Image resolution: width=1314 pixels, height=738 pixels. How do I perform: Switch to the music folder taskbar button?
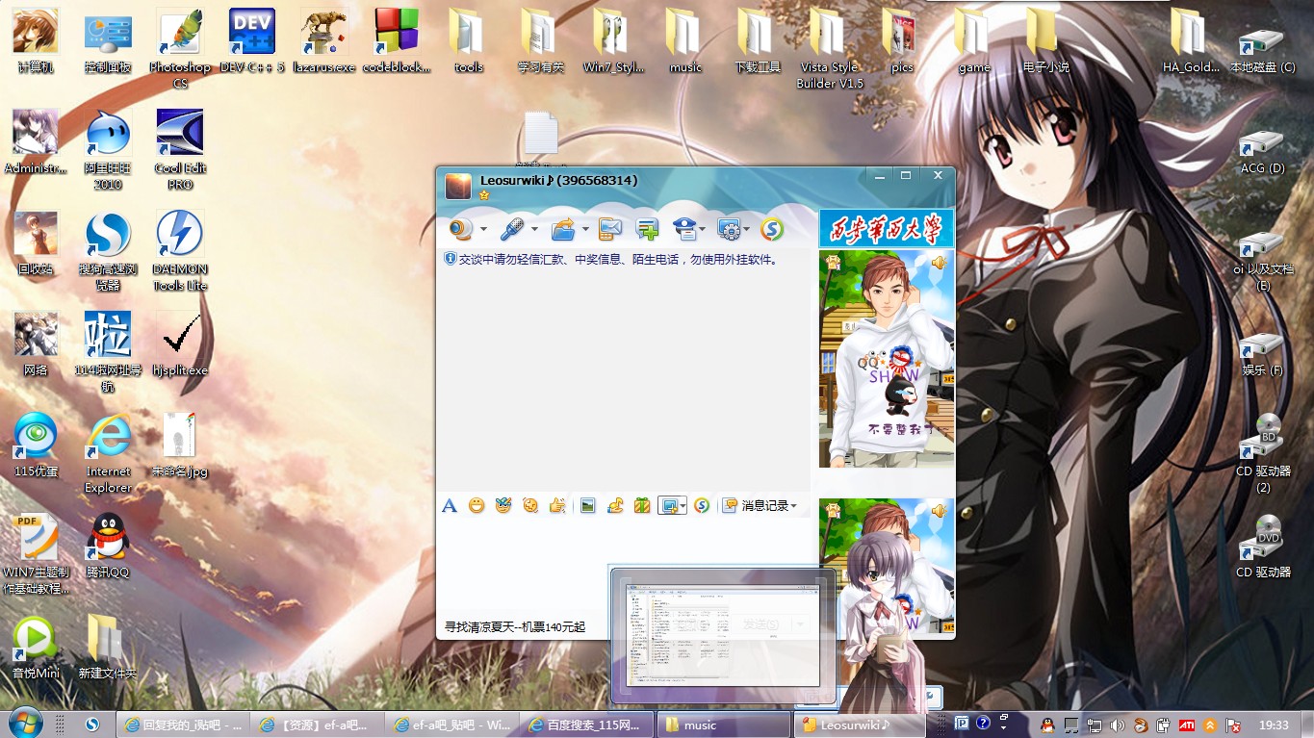click(x=723, y=725)
